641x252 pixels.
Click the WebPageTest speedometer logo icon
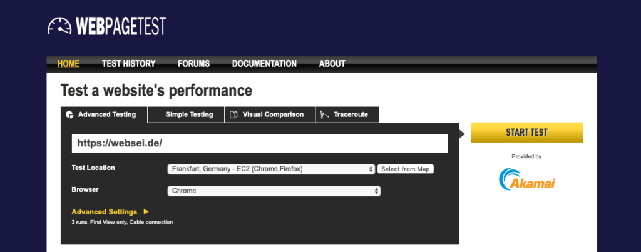point(59,26)
